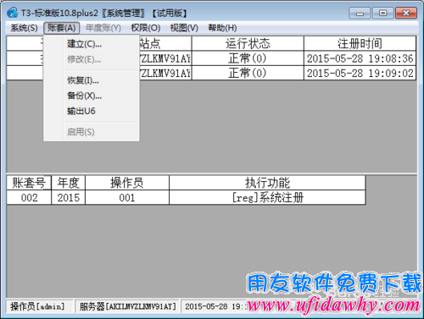Click the 执行功能 column header
This screenshot has width=424, height=319.
point(267,183)
